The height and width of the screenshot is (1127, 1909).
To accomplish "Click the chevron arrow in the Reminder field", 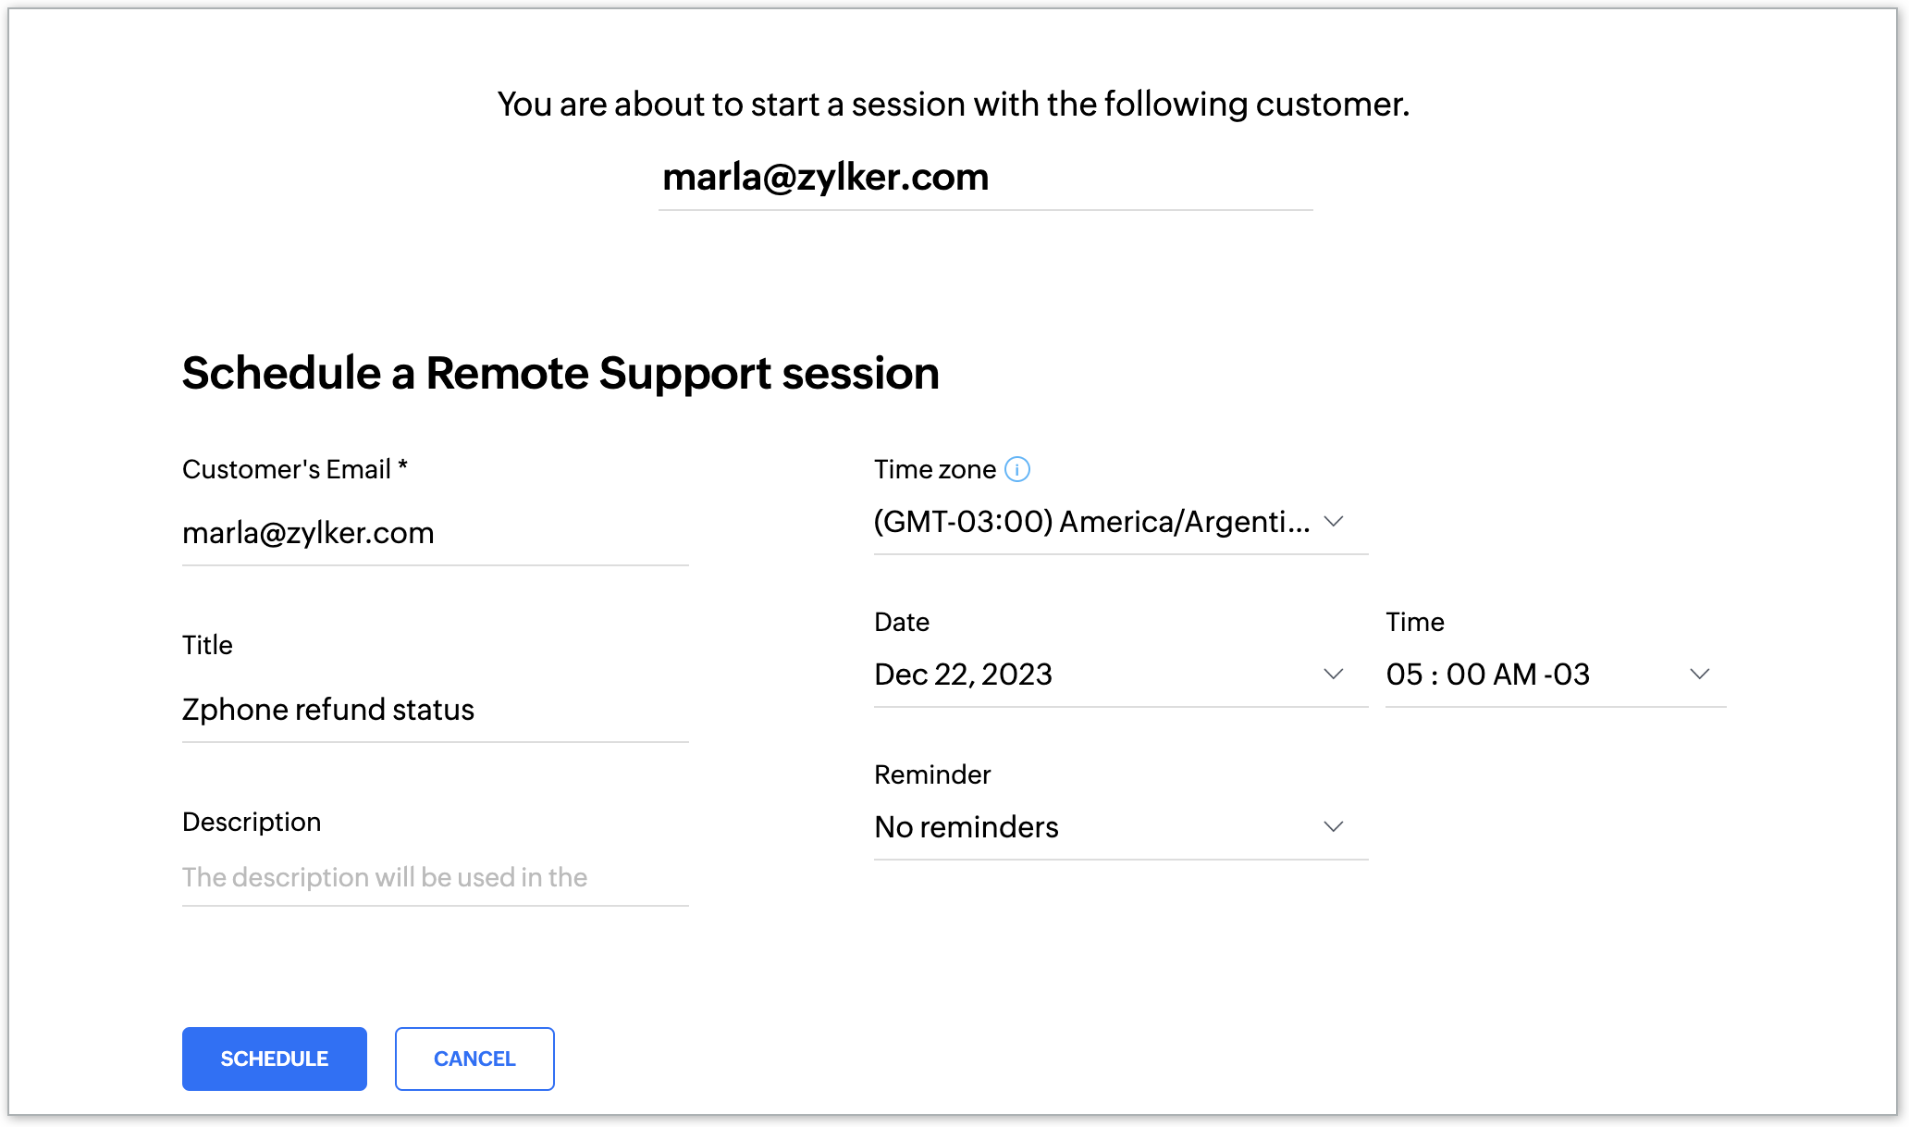I will (x=1333, y=827).
